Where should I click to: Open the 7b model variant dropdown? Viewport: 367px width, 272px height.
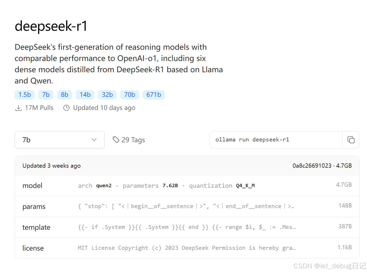[x=59, y=140]
